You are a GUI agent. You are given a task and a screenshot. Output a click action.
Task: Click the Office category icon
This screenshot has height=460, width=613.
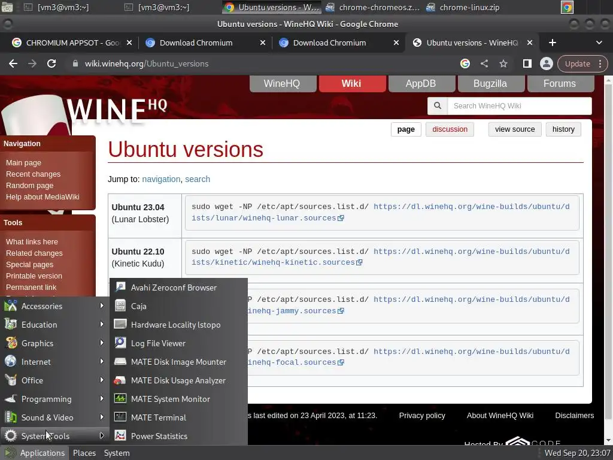[x=11, y=380]
